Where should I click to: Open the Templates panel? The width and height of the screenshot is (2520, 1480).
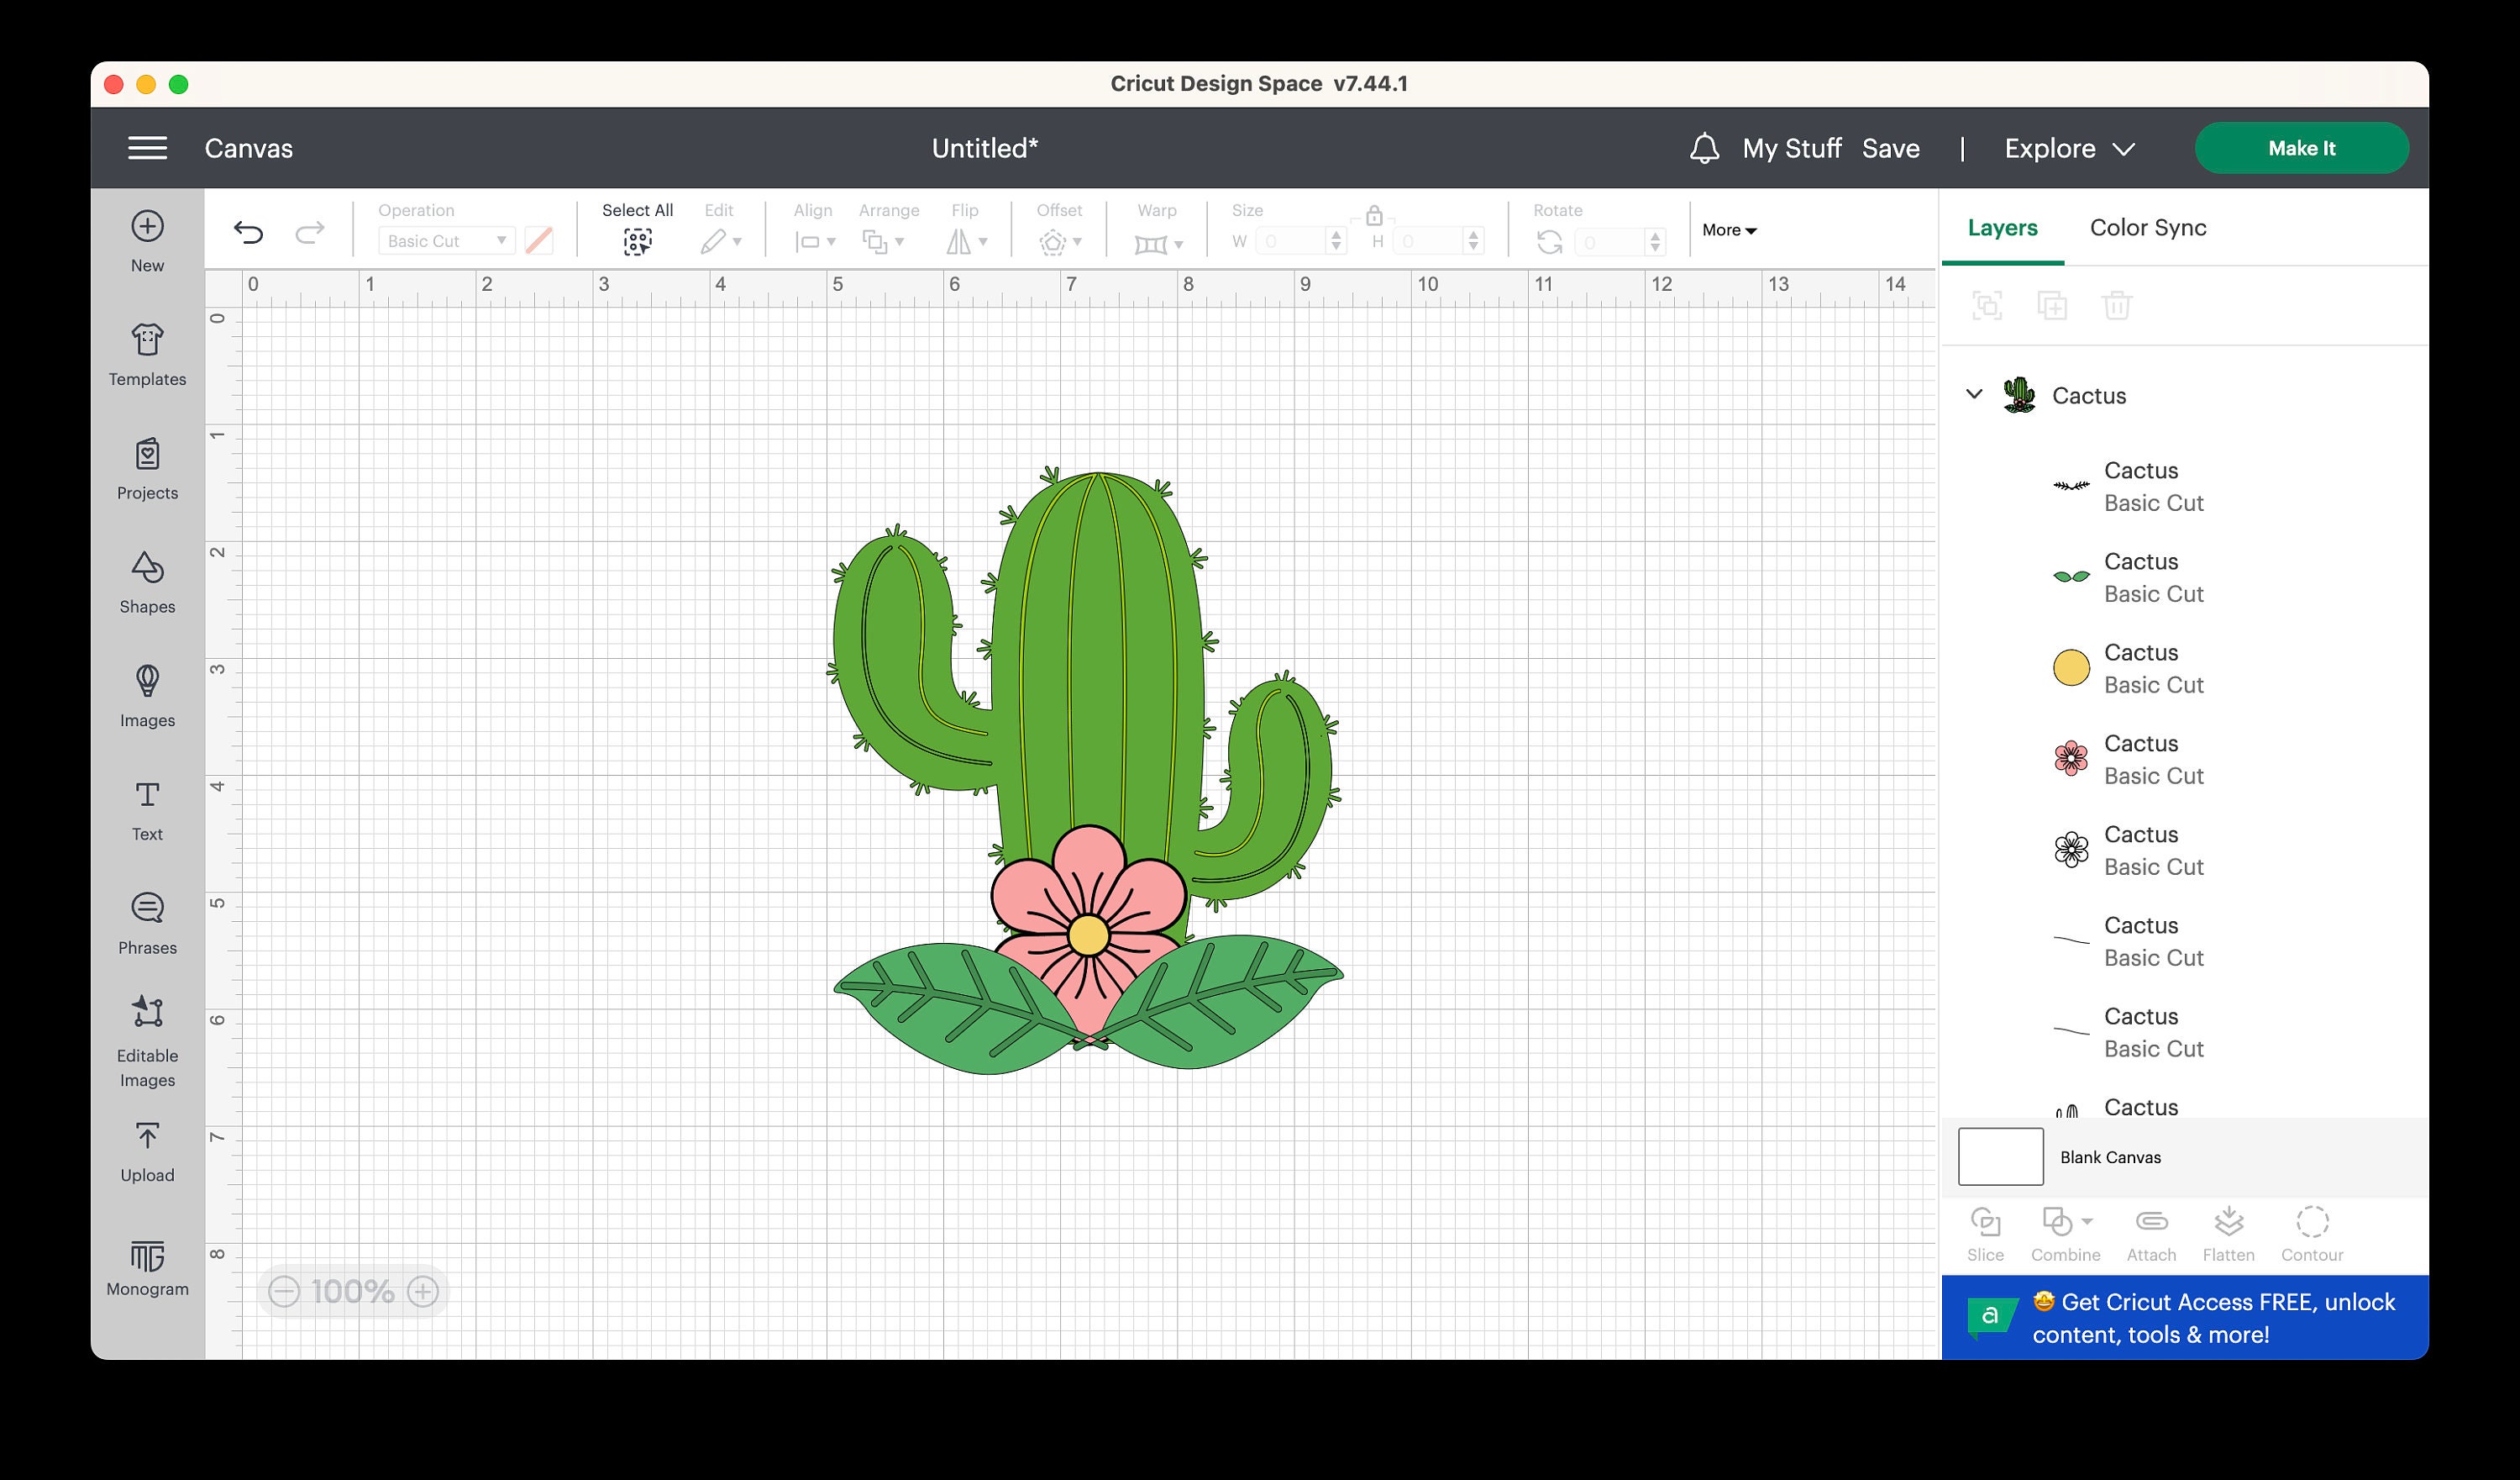tap(146, 356)
